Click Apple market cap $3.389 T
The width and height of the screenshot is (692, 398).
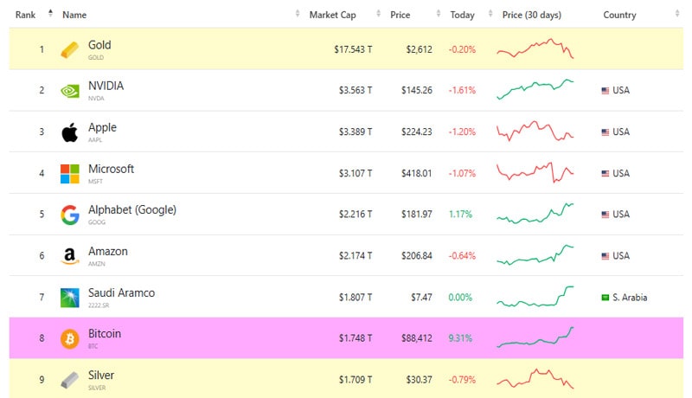(356, 132)
